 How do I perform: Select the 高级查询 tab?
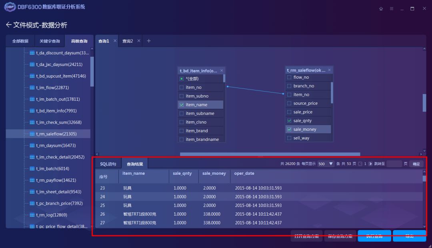tap(79, 41)
